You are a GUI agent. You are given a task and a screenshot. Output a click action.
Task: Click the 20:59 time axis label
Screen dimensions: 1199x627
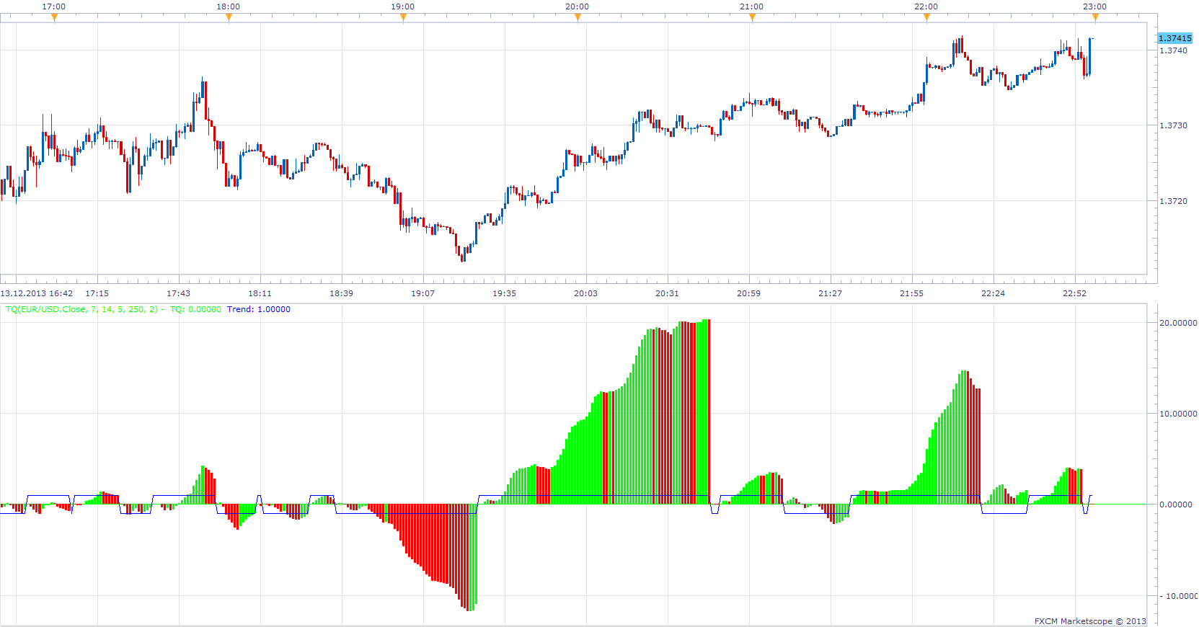pyautogui.click(x=749, y=293)
